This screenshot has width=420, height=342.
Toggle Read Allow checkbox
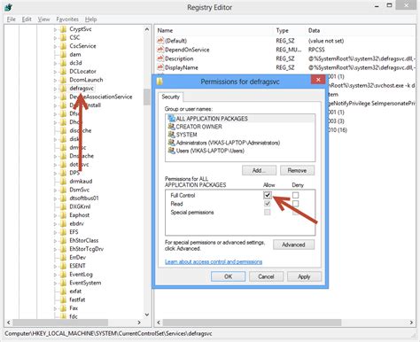click(268, 204)
